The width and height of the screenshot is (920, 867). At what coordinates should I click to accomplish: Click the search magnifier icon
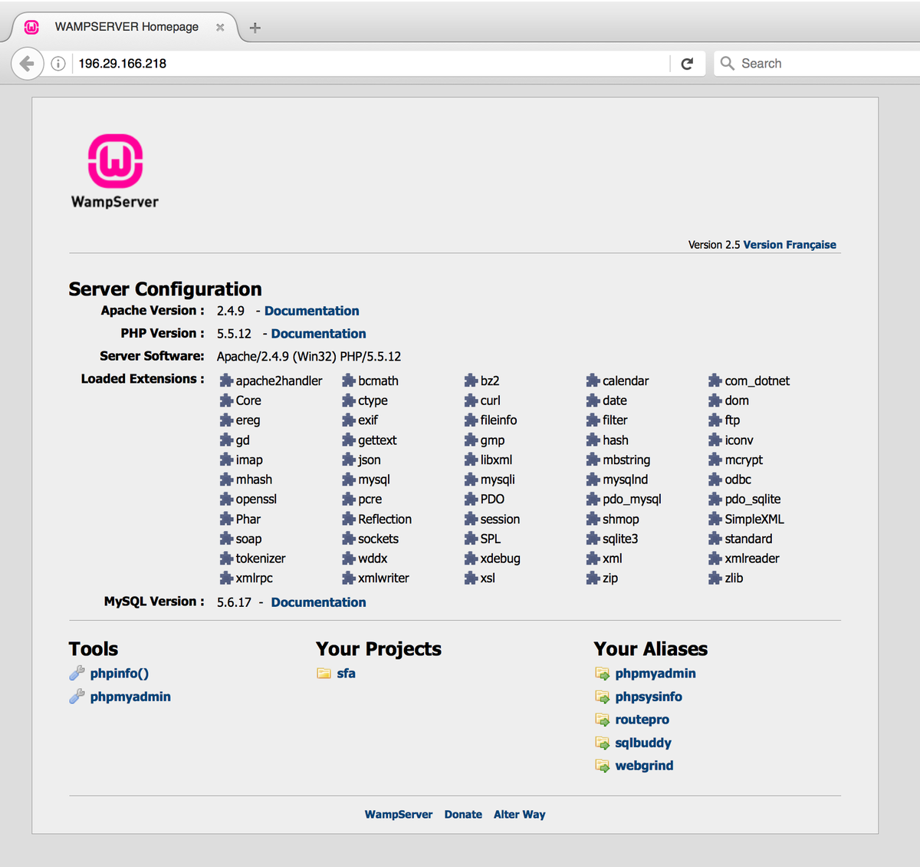point(727,63)
